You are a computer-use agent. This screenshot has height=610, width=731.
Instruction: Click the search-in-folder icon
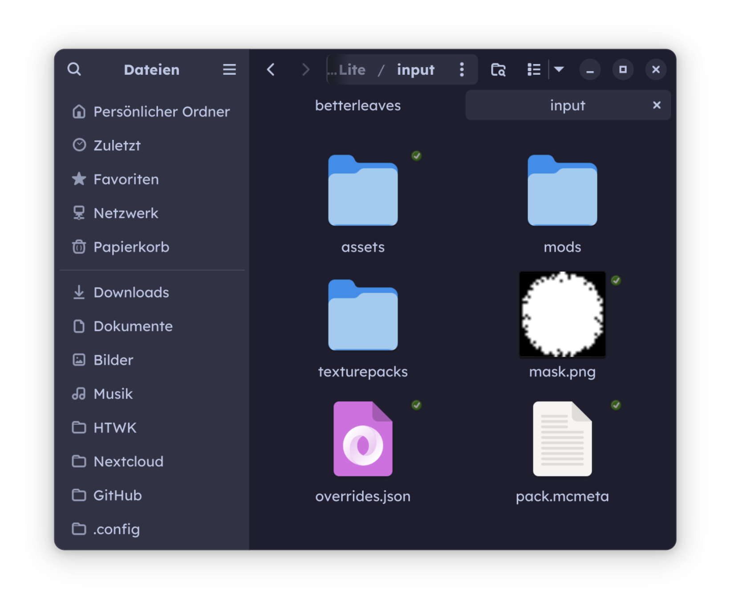(x=498, y=70)
